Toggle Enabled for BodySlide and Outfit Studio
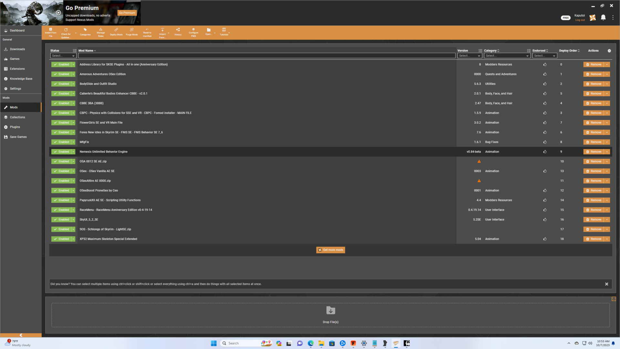The image size is (620, 349). pos(61,84)
